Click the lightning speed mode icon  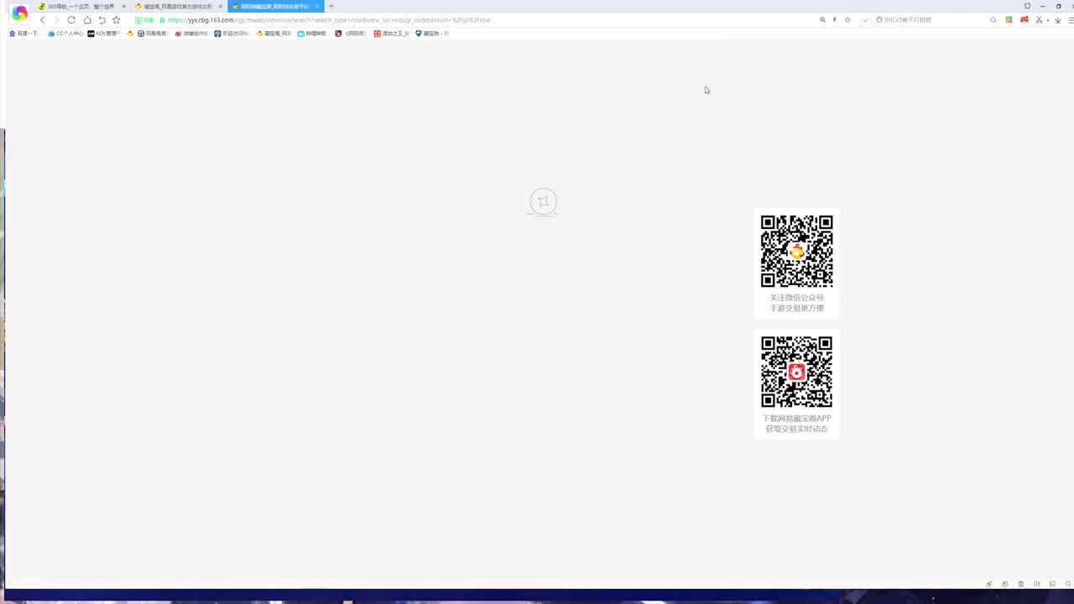point(835,20)
